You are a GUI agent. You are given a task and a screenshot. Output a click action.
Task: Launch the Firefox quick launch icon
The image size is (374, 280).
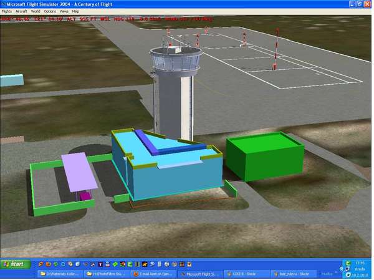(49, 264)
